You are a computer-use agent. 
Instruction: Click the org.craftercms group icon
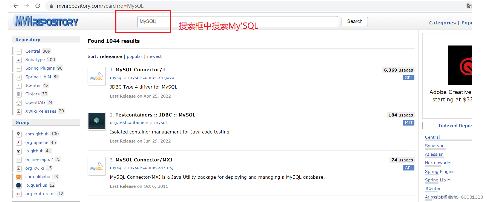click(x=19, y=194)
